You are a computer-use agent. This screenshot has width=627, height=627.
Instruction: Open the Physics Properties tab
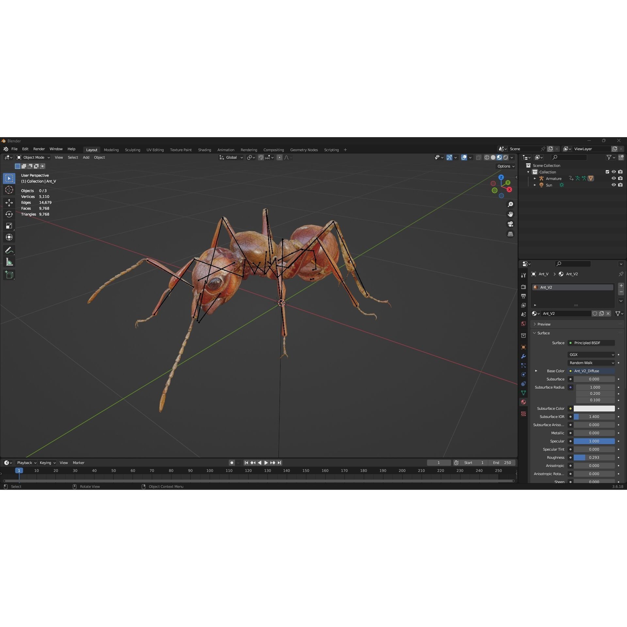tap(523, 374)
